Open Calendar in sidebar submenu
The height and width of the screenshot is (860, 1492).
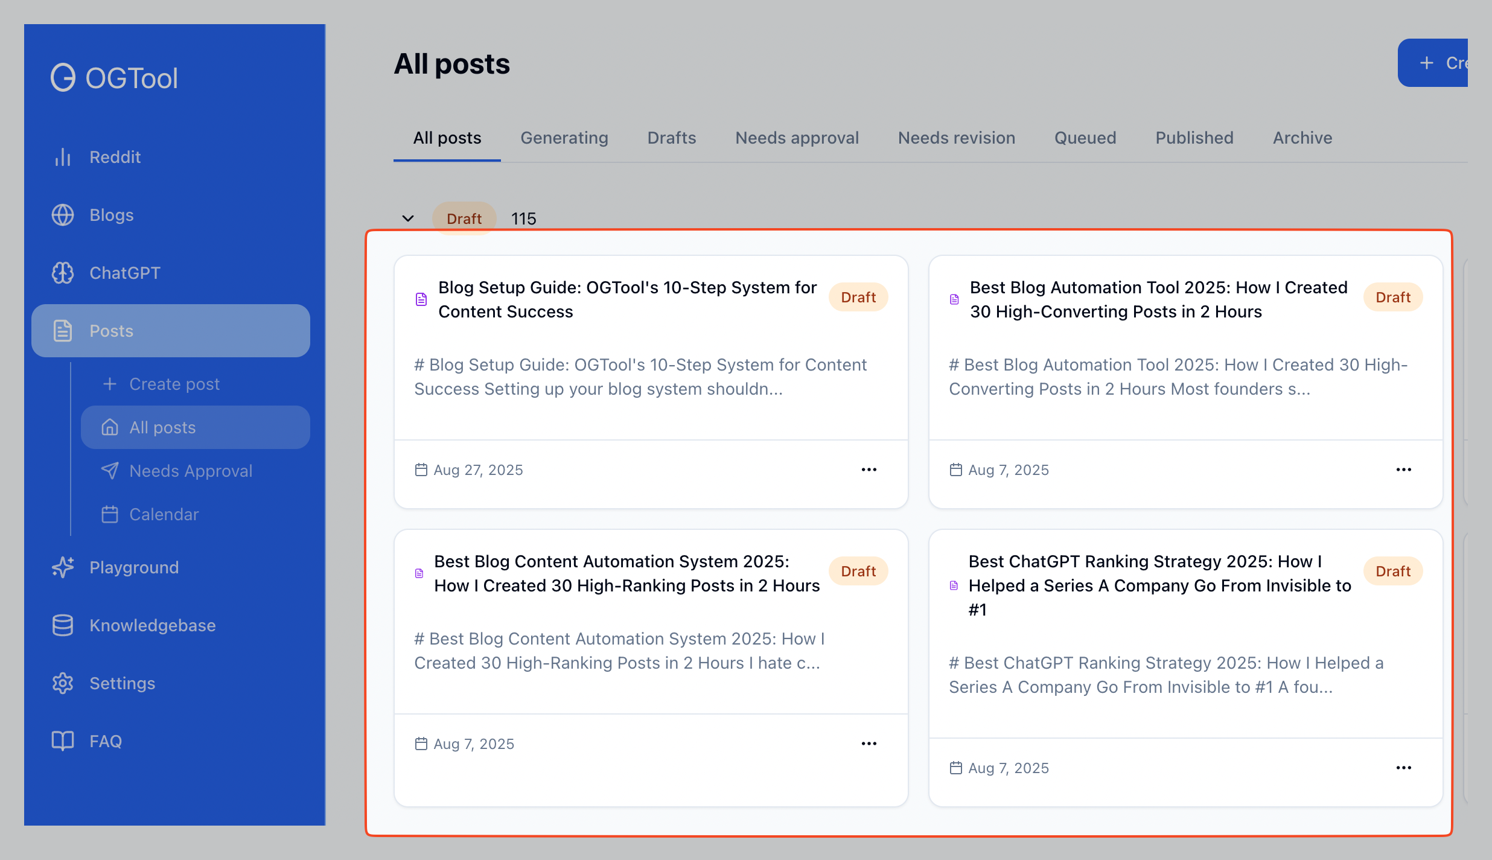[196, 514]
